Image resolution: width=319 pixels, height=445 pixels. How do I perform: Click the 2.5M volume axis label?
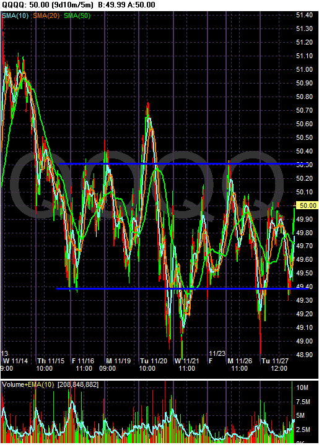pyautogui.click(x=303, y=430)
